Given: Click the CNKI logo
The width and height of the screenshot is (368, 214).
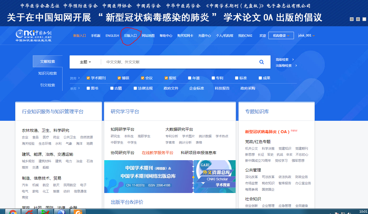Looking at the screenshot, I should pos(34,36).
